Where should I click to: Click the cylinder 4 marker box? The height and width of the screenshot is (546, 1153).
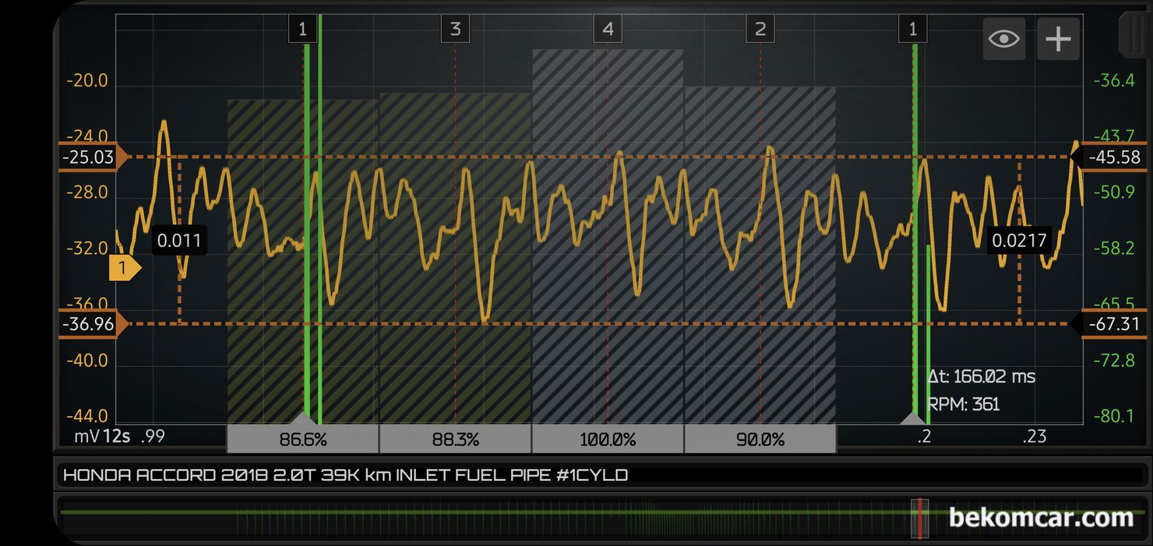608,30
